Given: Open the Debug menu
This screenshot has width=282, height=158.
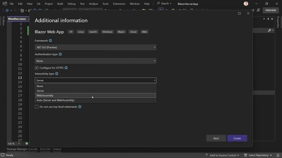Looking at the screenshot, I should point(71,4).
